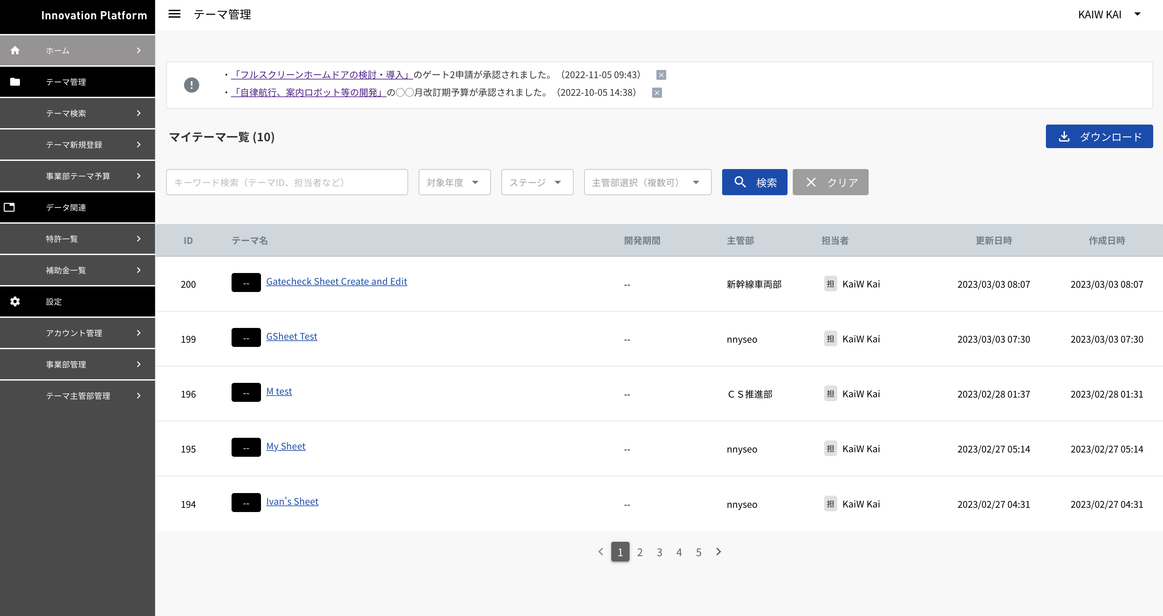The image size is (1163, 616).
Task: Expand 主管部選択 multi-select dropdown
Action: 647,182
